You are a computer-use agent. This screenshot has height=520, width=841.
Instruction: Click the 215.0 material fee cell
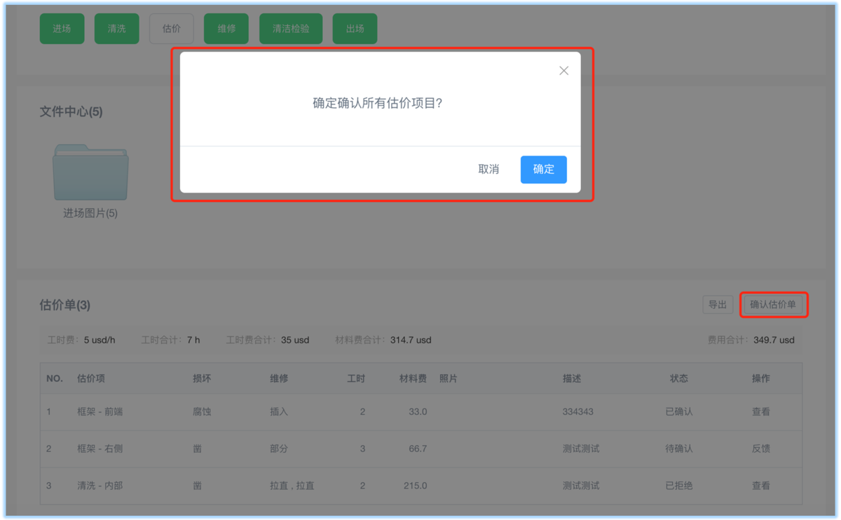coord(416,486)
